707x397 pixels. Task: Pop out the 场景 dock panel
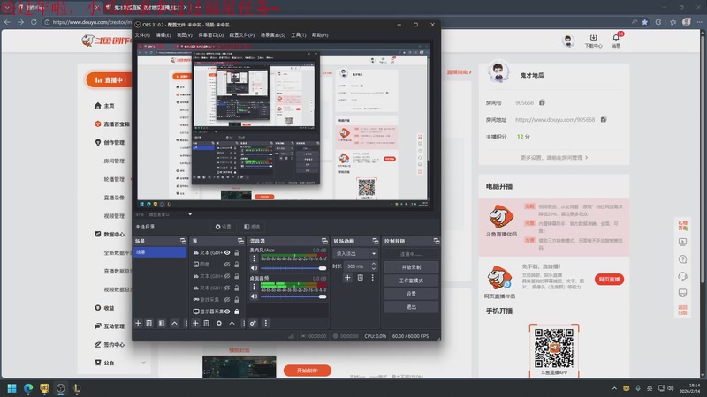coord(183,241)
